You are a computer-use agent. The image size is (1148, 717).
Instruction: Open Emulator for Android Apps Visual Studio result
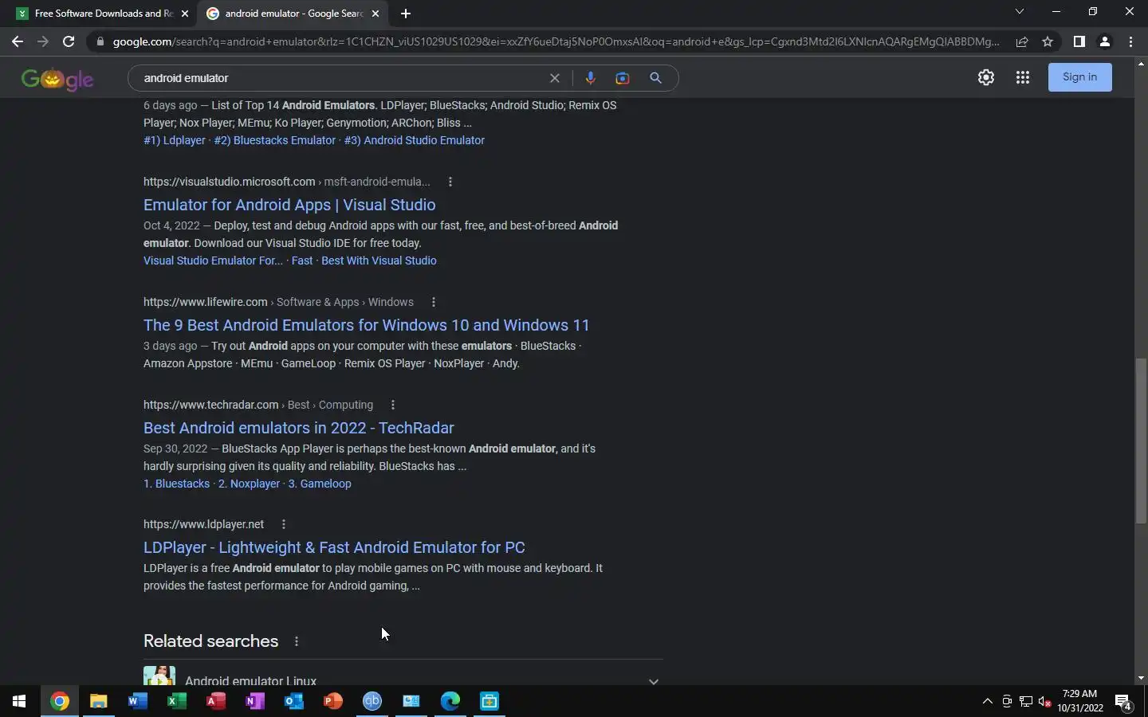pyautogui.click(x=289, y=205)
